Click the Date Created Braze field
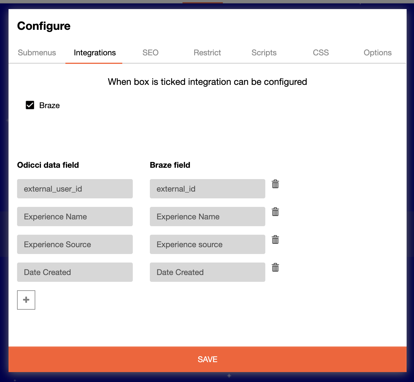 pyautogui.click(x=207, y=272)
